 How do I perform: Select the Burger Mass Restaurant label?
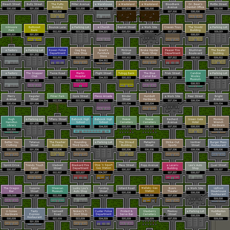point(218,144)
